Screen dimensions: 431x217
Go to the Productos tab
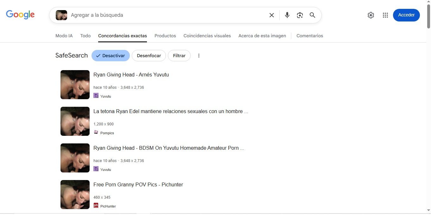point(165,36)
